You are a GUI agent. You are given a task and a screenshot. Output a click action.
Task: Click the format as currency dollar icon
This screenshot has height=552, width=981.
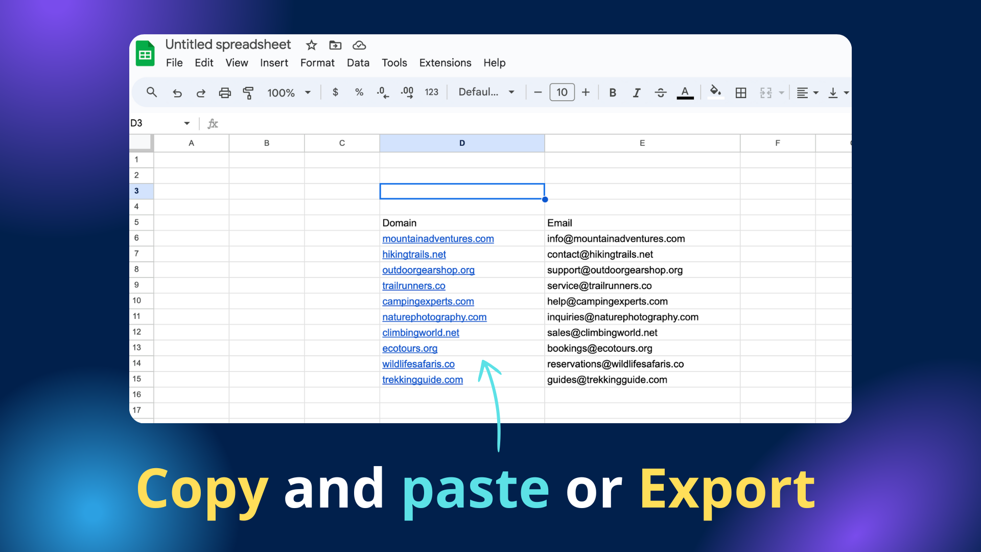(335, 93)
